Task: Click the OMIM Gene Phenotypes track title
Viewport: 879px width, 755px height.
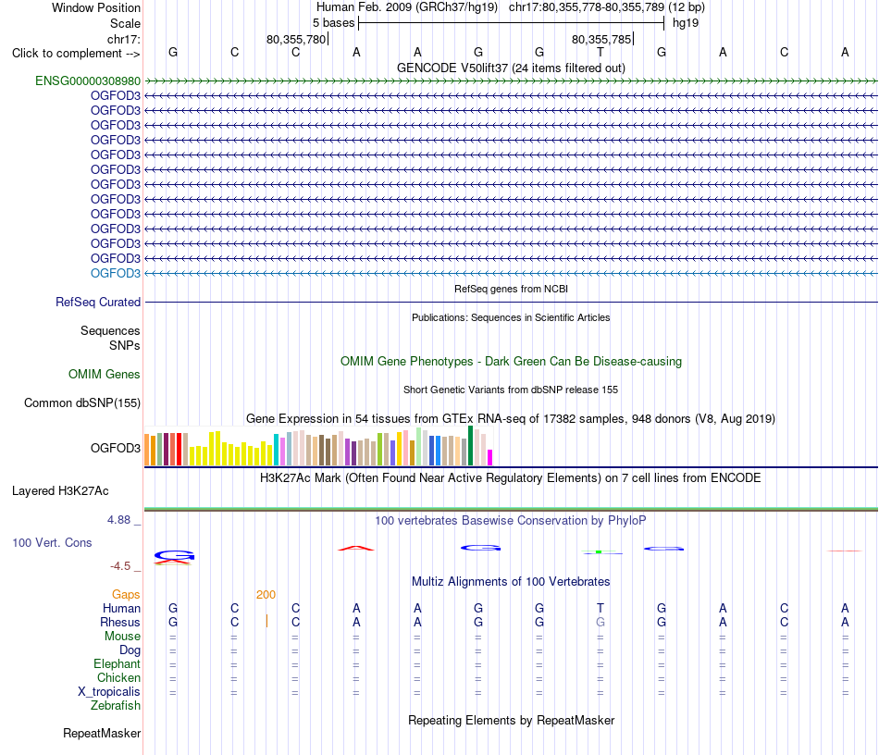Action: point(511,362)
